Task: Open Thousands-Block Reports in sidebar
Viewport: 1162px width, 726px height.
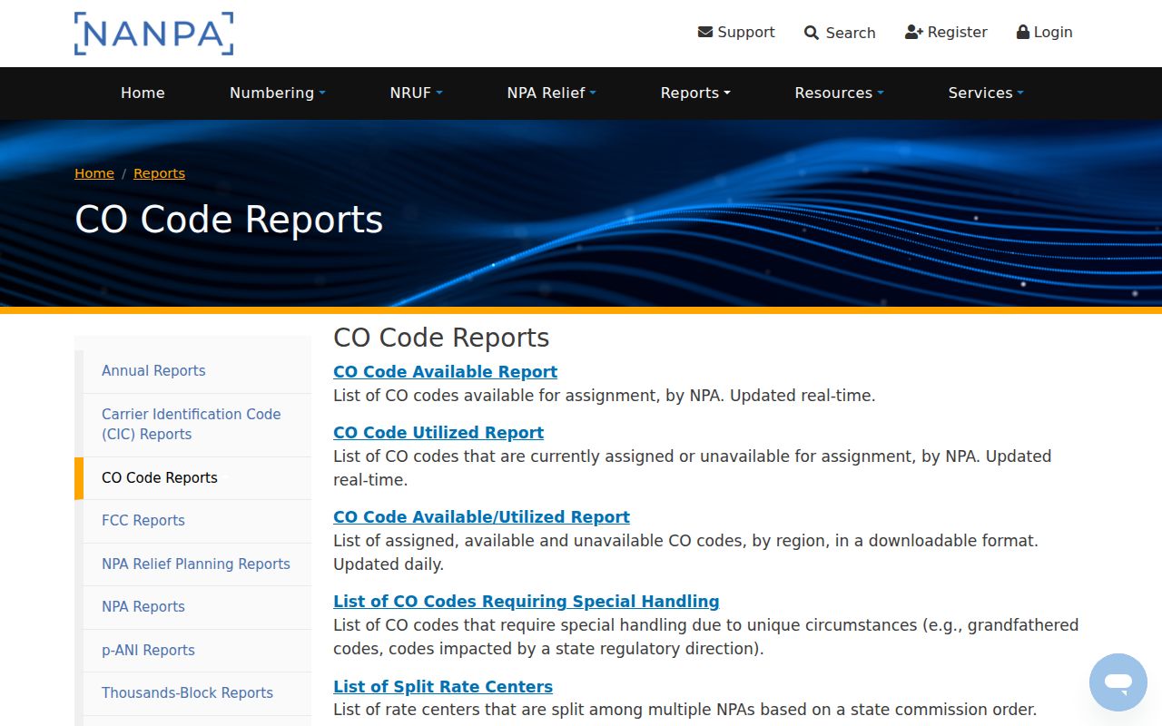Action: pyautogui.click(x=197, y=693)
